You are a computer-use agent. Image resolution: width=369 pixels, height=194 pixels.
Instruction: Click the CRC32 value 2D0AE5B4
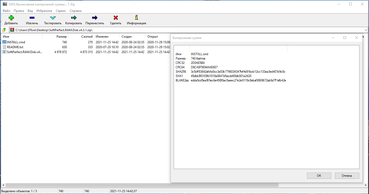tap(198, 63)
